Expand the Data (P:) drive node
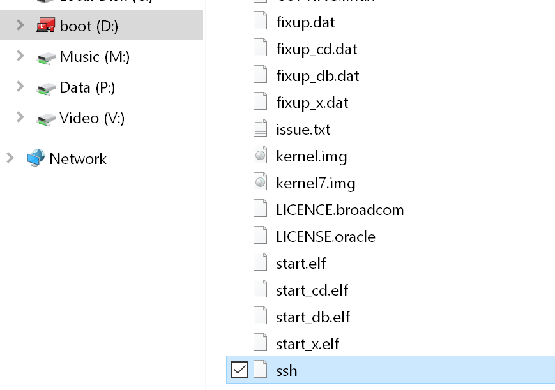 pos(20,87)
